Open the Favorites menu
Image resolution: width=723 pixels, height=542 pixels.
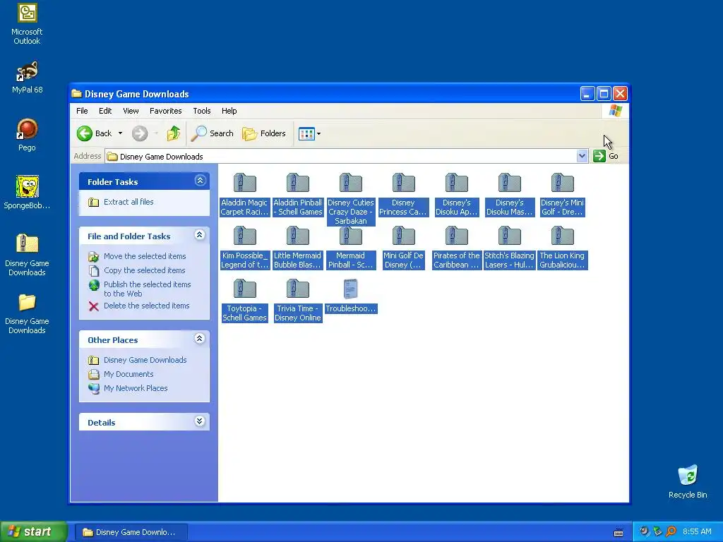tap(165, 111)
